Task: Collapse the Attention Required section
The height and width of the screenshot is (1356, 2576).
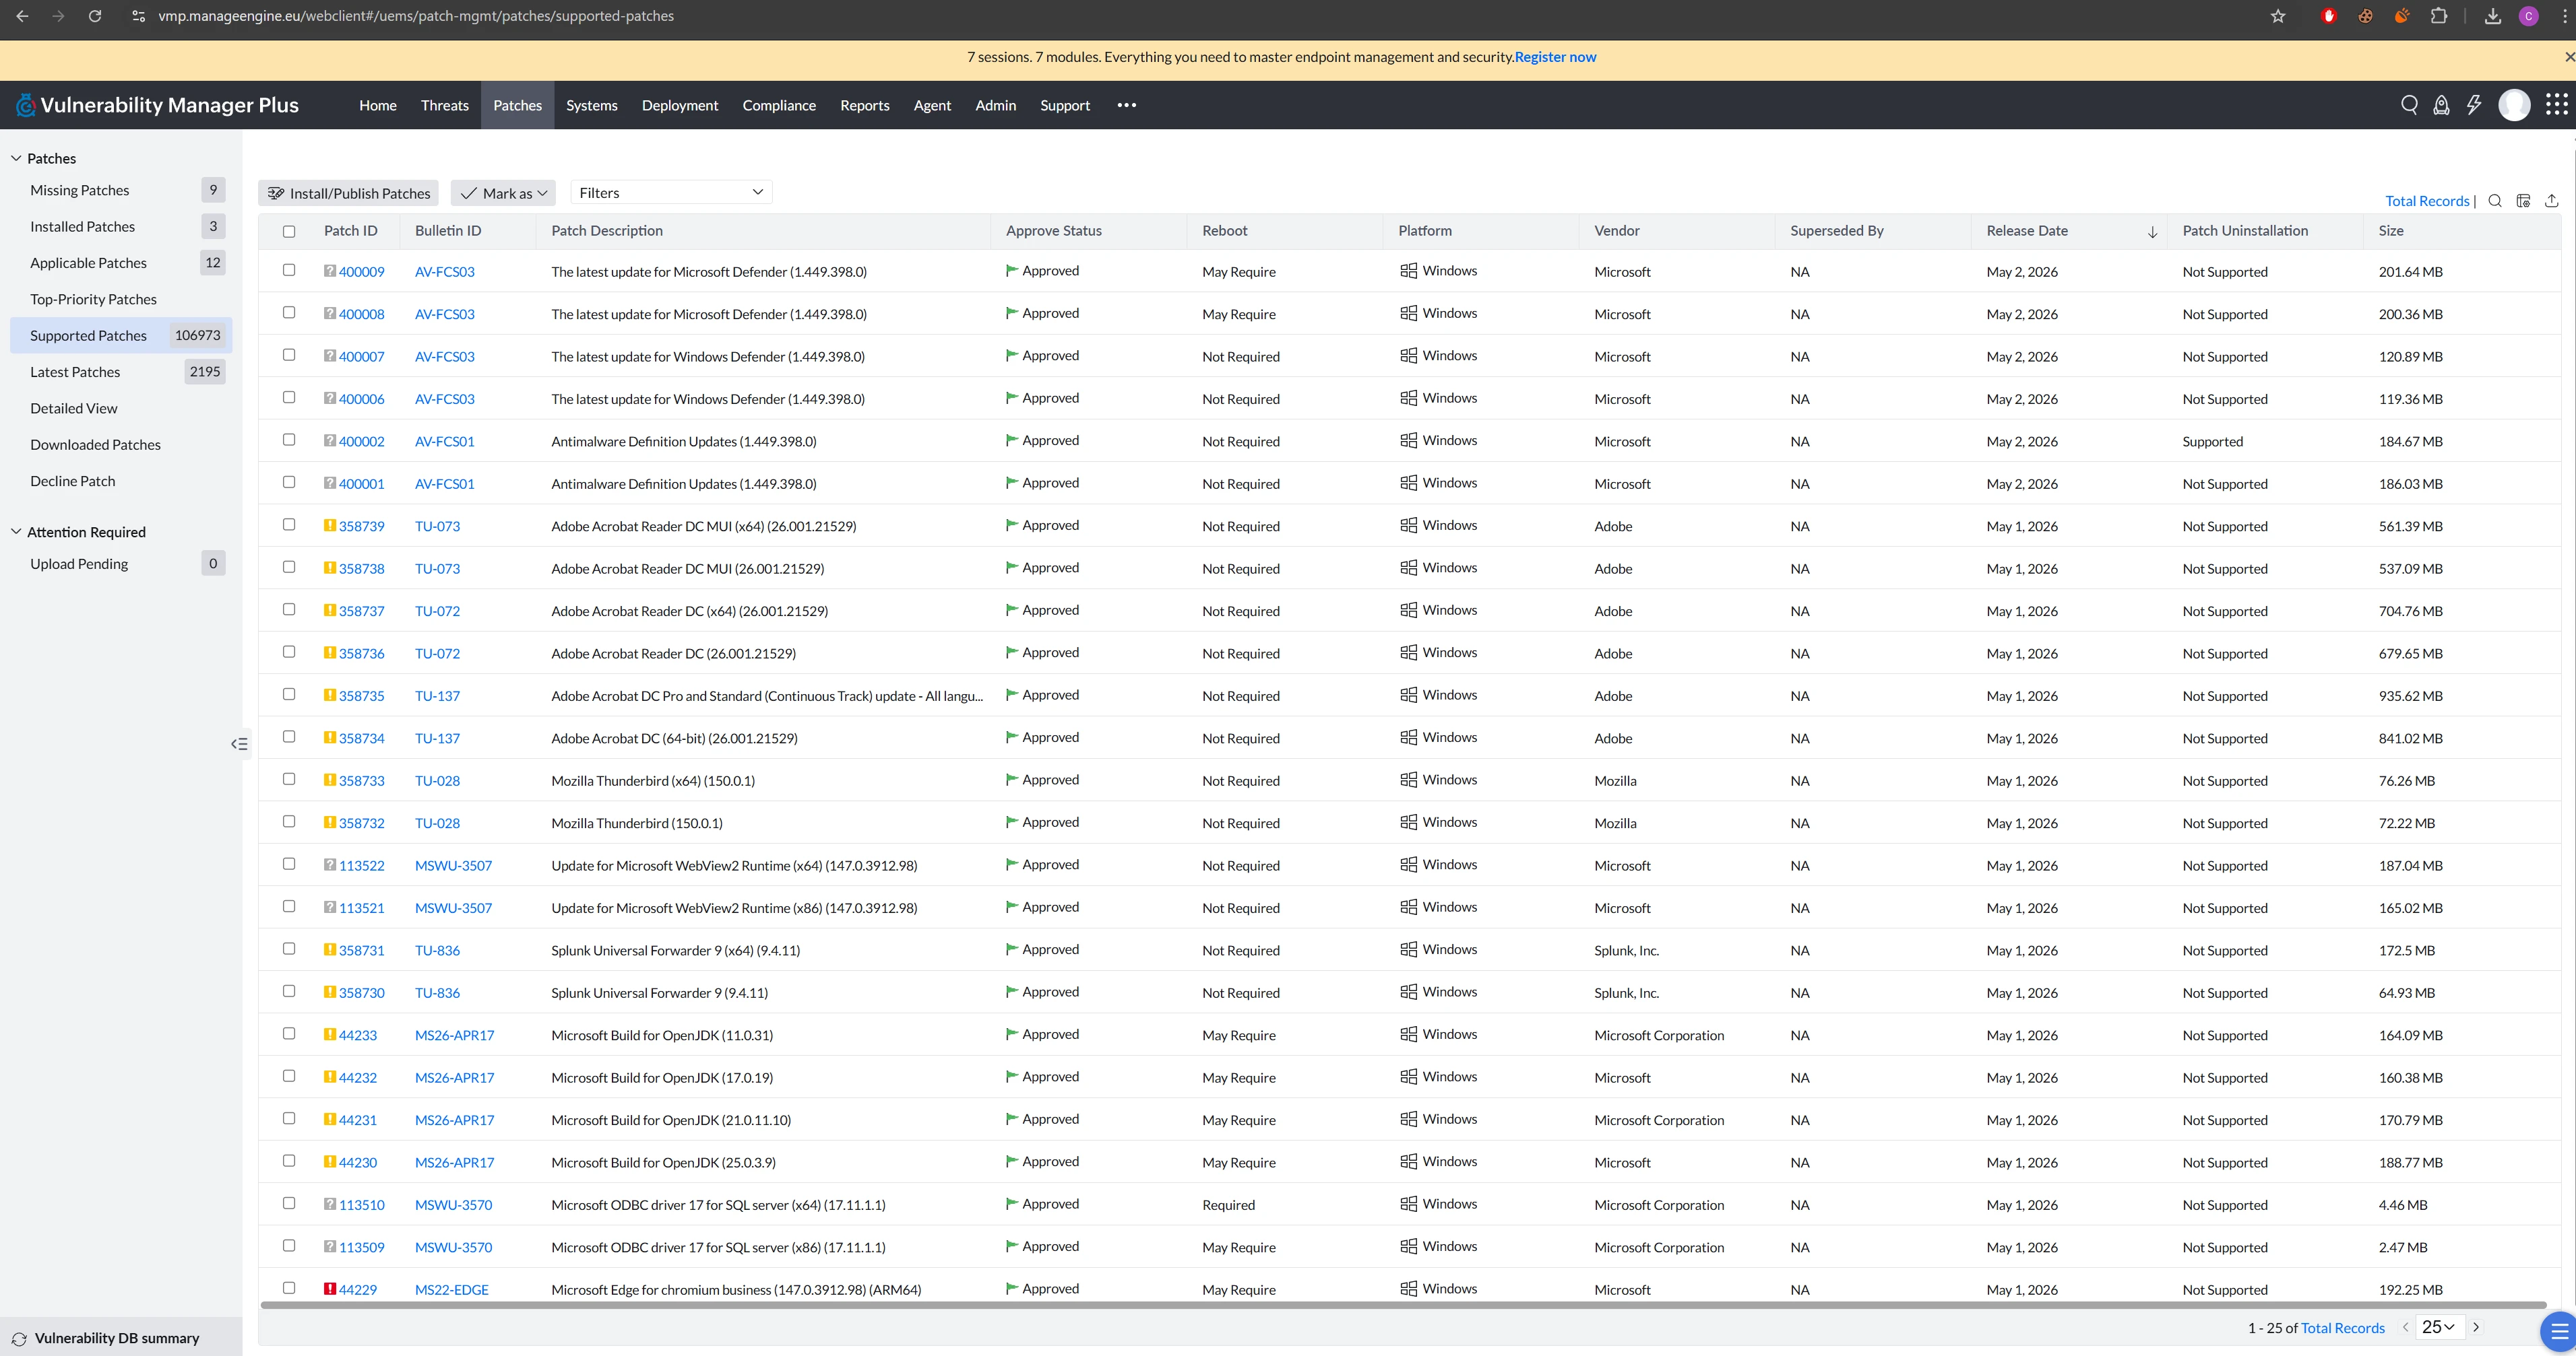Action: 16,532
